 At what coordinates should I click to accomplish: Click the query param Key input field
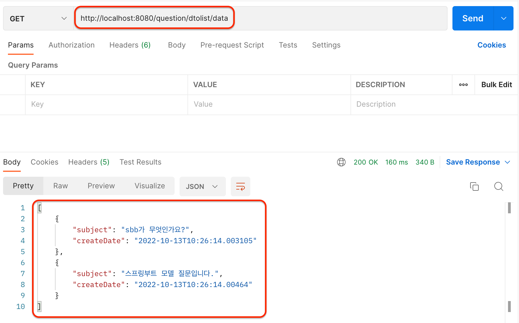pos(106,105)
